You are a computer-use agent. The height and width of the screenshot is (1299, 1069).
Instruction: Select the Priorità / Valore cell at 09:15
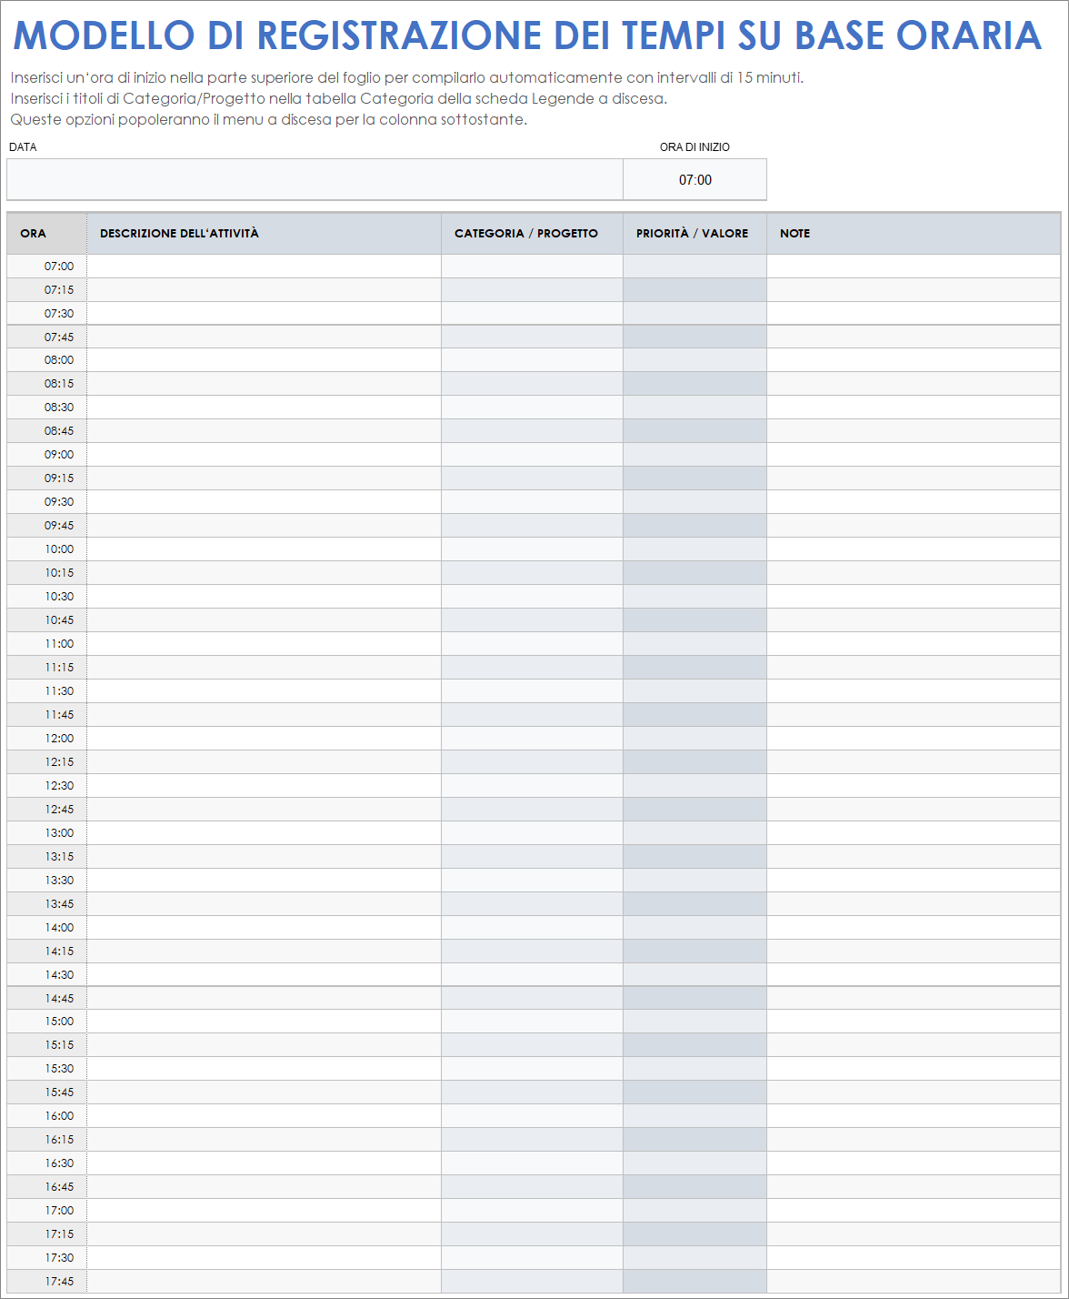(694, 478)
